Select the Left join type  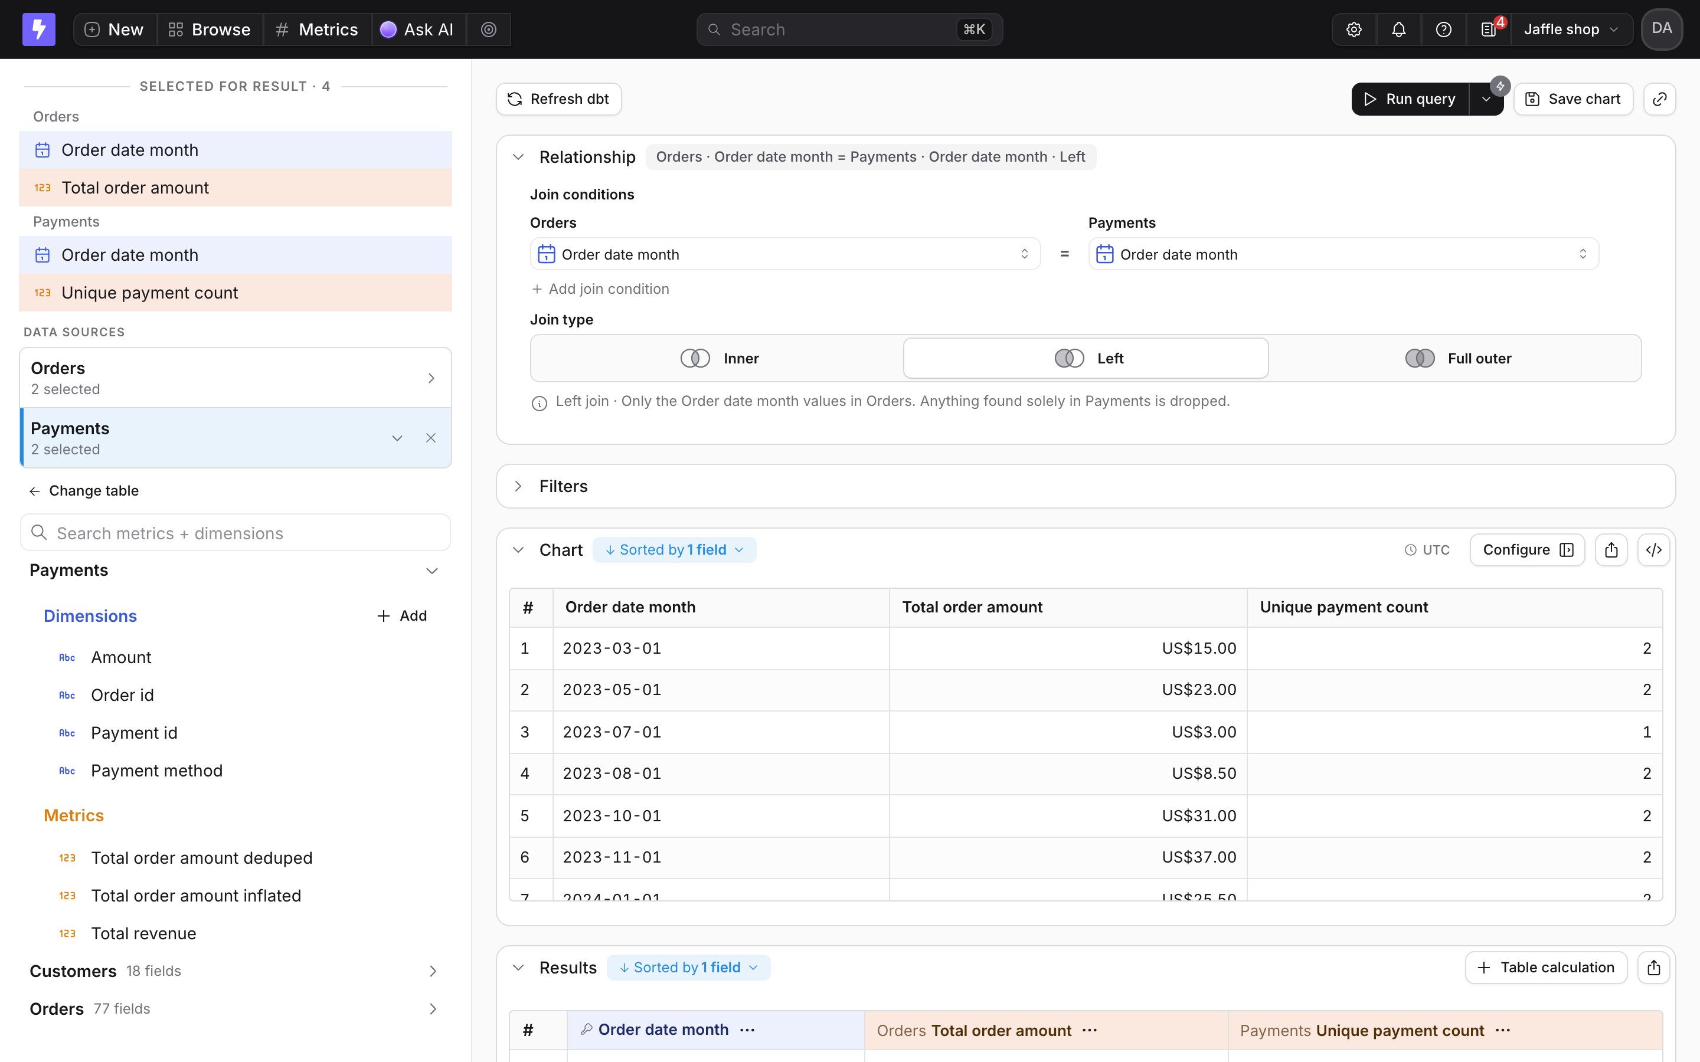click(x=1086, y=358)
